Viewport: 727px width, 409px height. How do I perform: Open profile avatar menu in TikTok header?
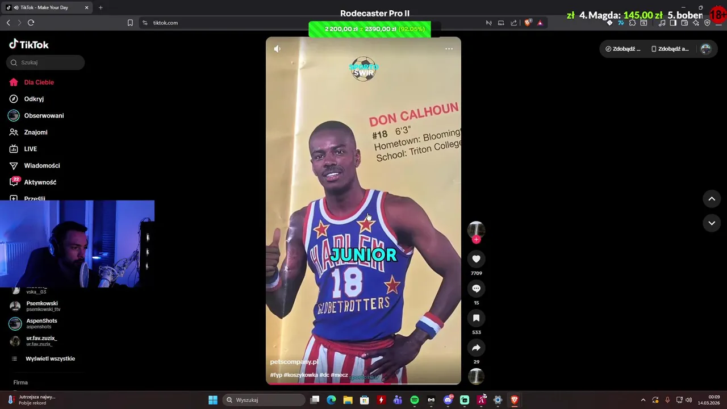tap(706, 49)
